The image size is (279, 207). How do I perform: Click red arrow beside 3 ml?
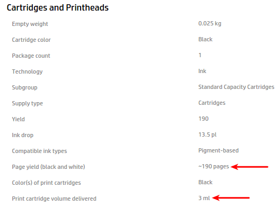(231, 198)
